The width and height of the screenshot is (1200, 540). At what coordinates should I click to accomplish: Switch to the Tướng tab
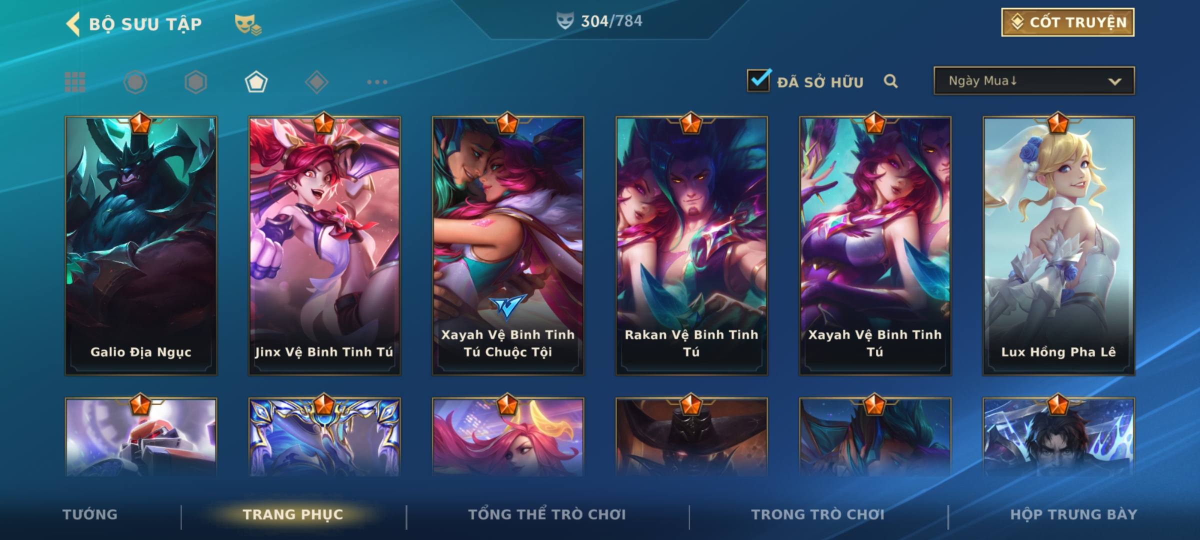(x=90, y=514)
